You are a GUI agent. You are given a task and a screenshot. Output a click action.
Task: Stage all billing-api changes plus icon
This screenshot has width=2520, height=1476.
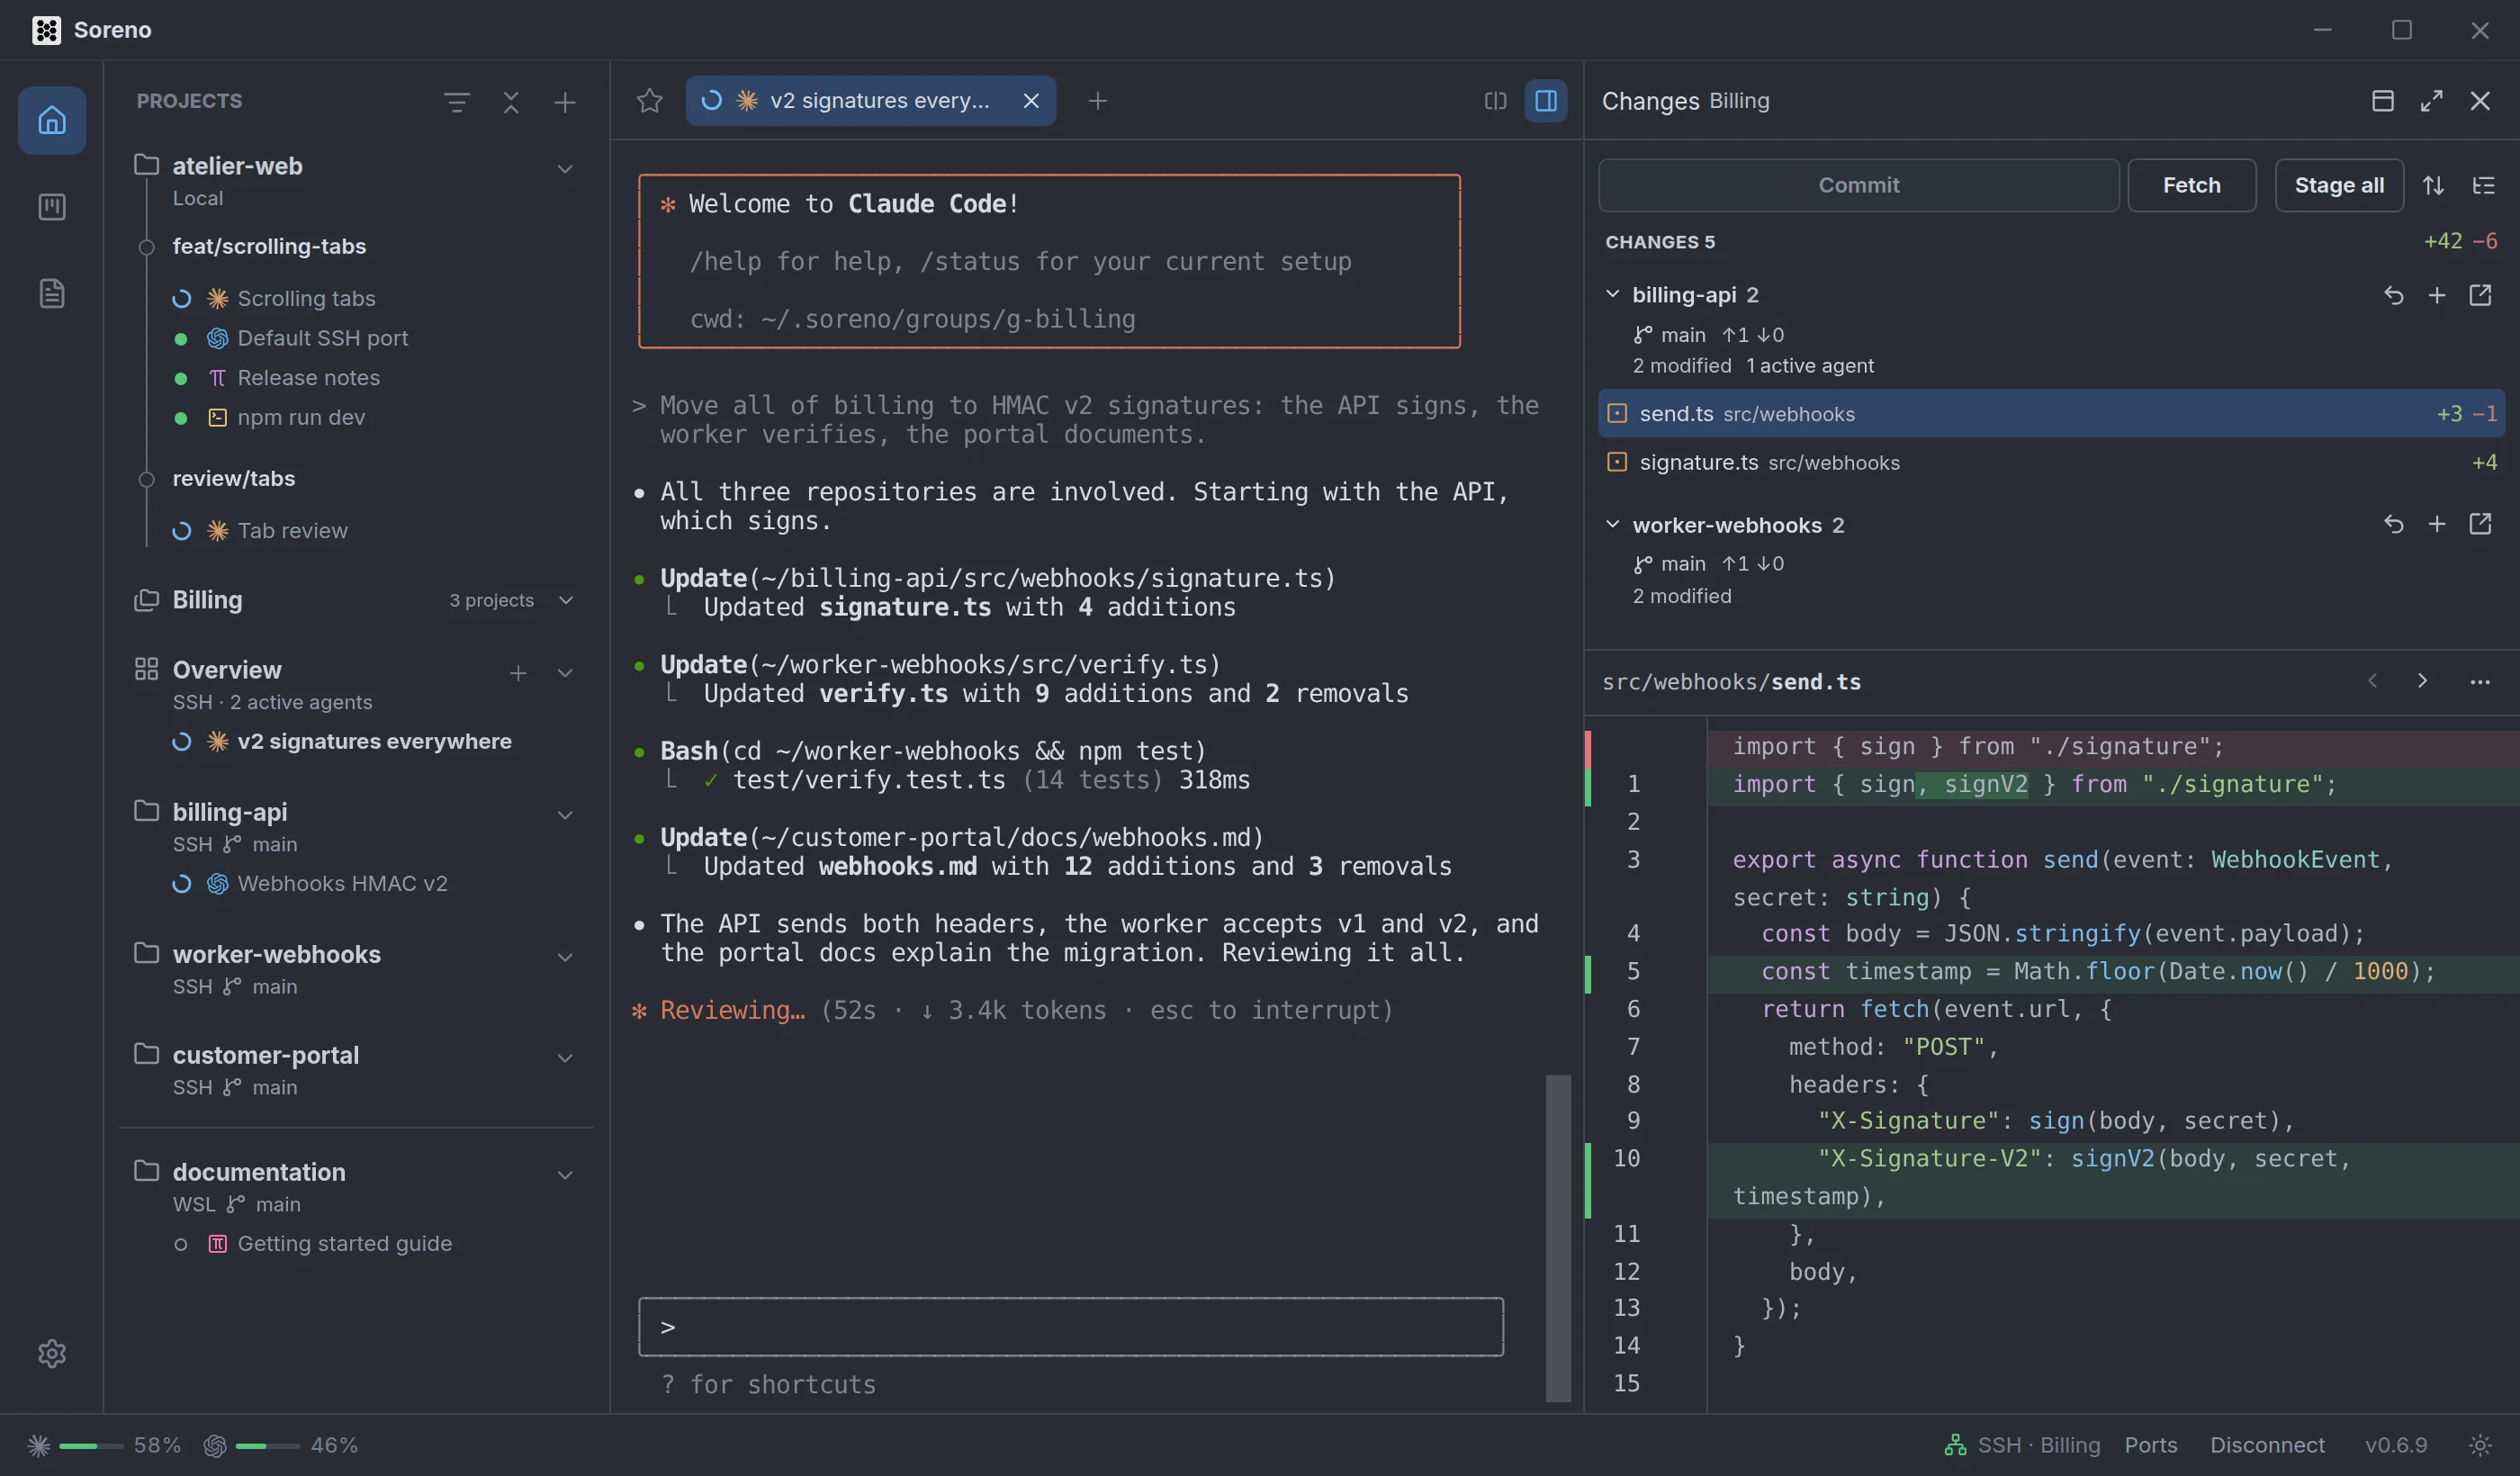[2437, 295]
